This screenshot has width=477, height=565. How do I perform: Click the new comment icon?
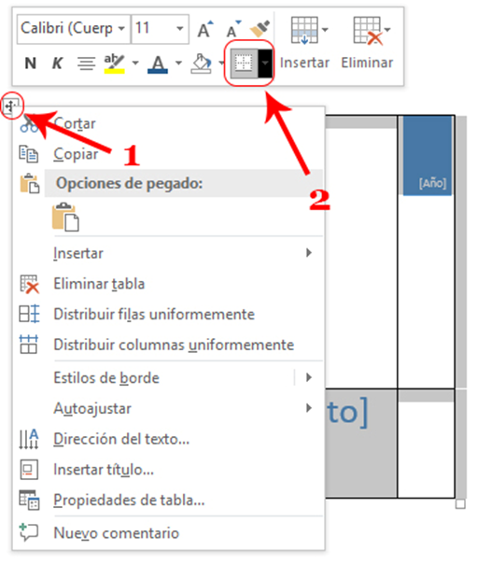[28, 532]
